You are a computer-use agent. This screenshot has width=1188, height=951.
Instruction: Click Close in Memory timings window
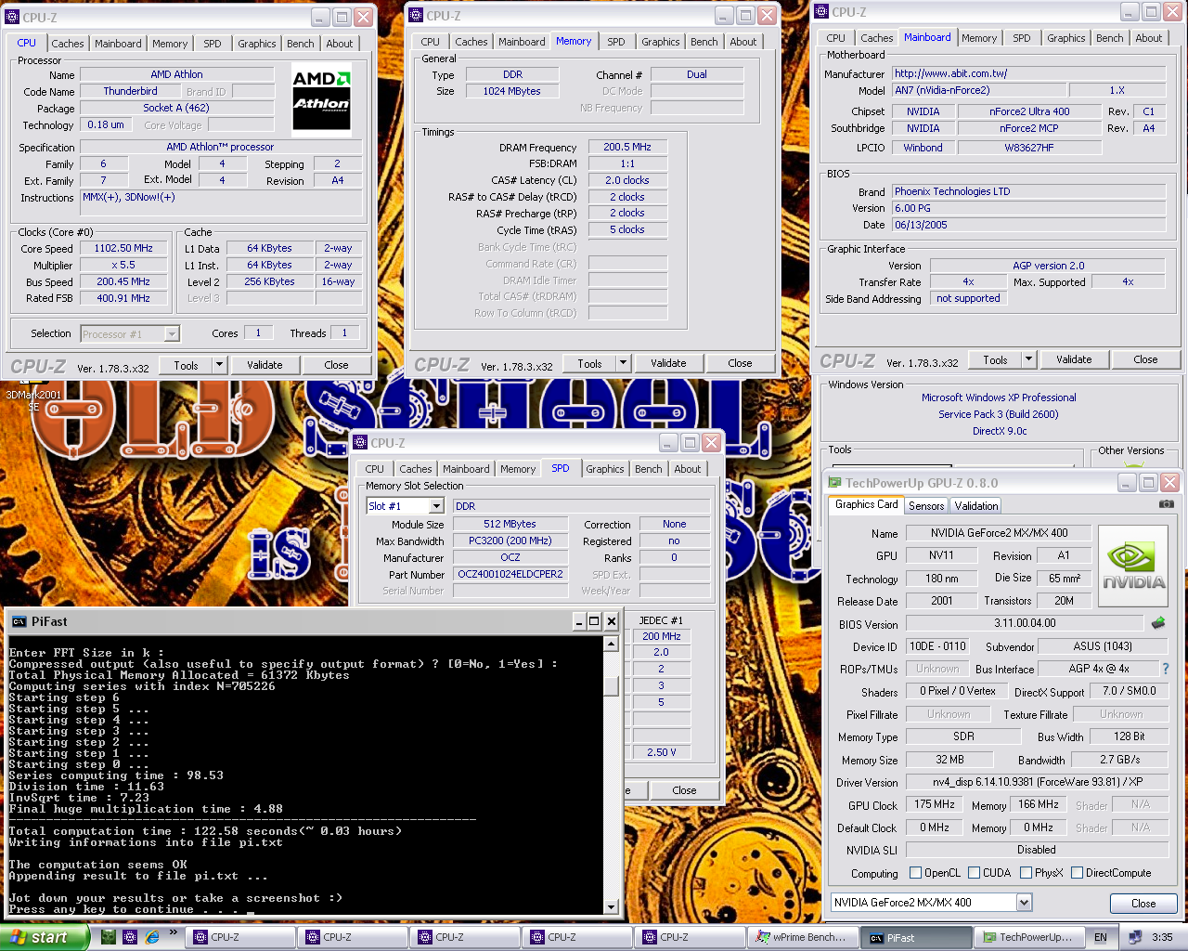(x=740, y=363)
